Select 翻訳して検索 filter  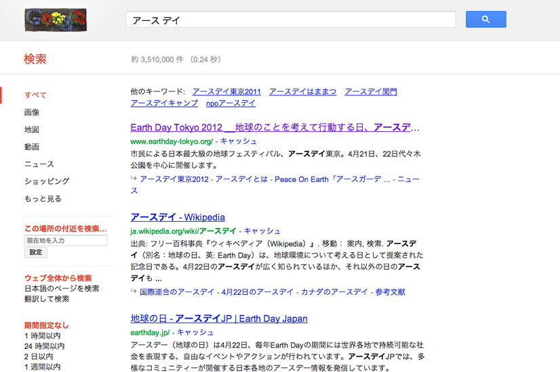(47, 298)
